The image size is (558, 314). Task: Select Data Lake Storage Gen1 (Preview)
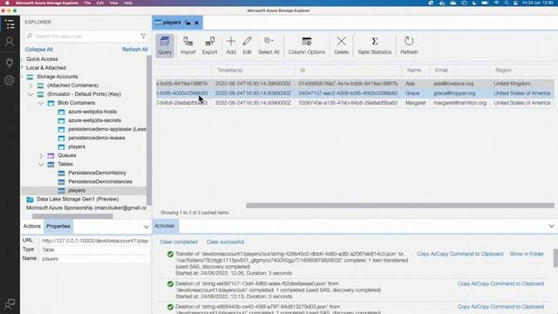(78, 199)
